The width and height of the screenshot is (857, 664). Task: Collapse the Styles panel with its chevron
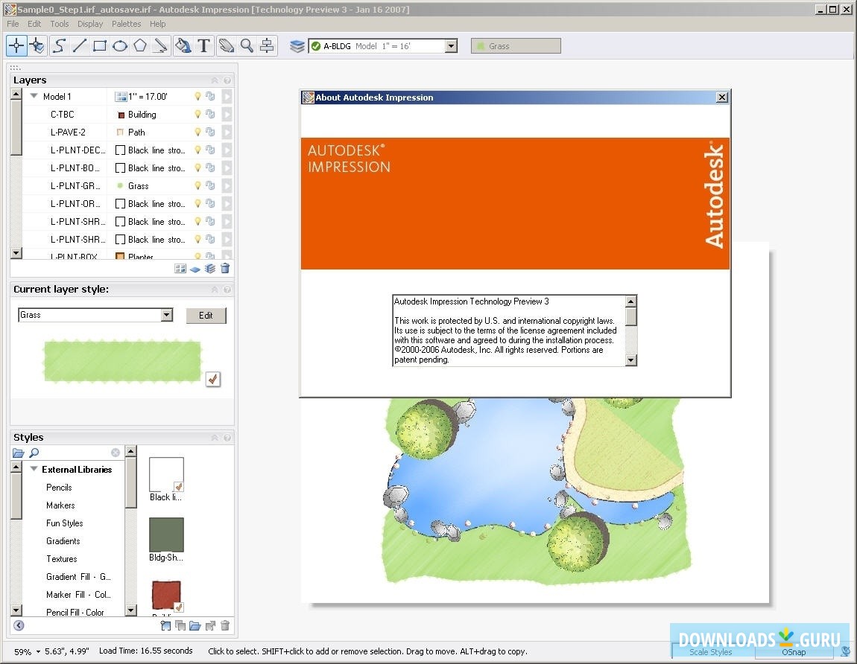click(215, 438)
